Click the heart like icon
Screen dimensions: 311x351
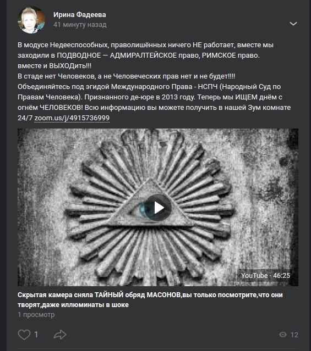pos(24,335)
